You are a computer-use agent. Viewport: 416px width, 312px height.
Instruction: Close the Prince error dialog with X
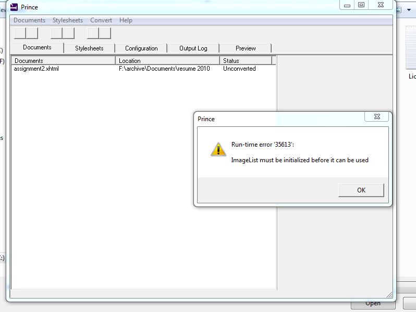coord(376,116)
